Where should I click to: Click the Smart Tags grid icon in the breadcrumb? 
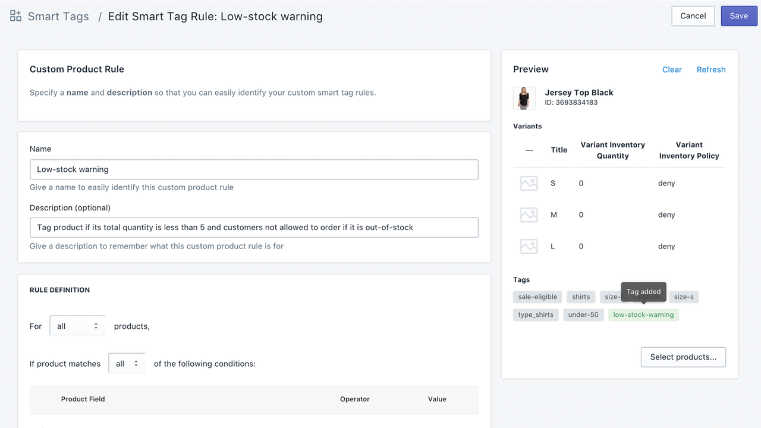click(x=15, y=16)
